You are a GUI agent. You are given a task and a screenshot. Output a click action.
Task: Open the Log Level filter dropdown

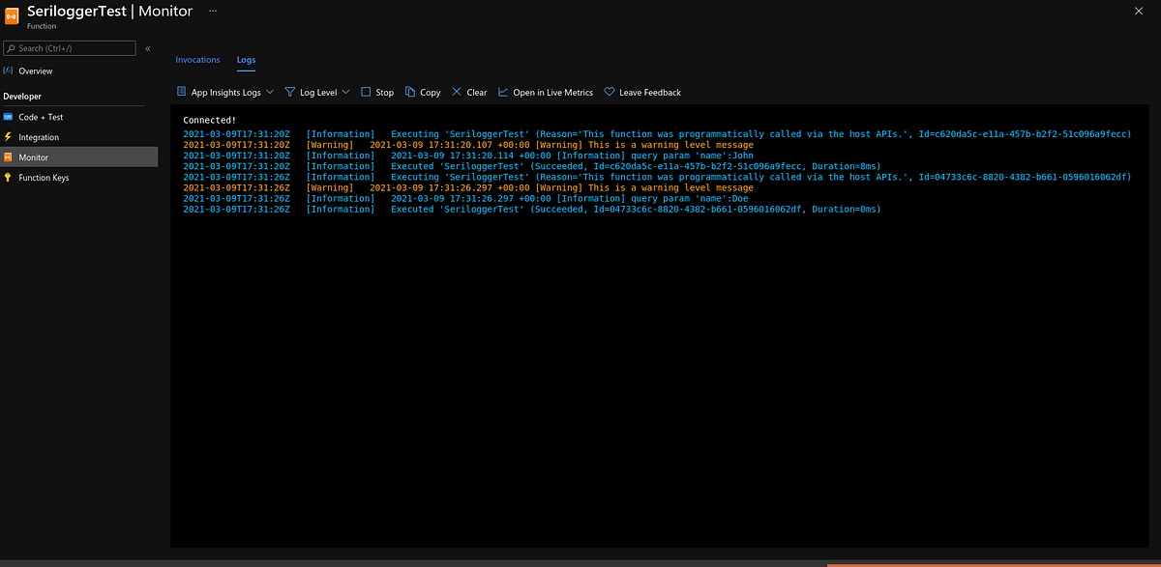click(x=317, y=92)
